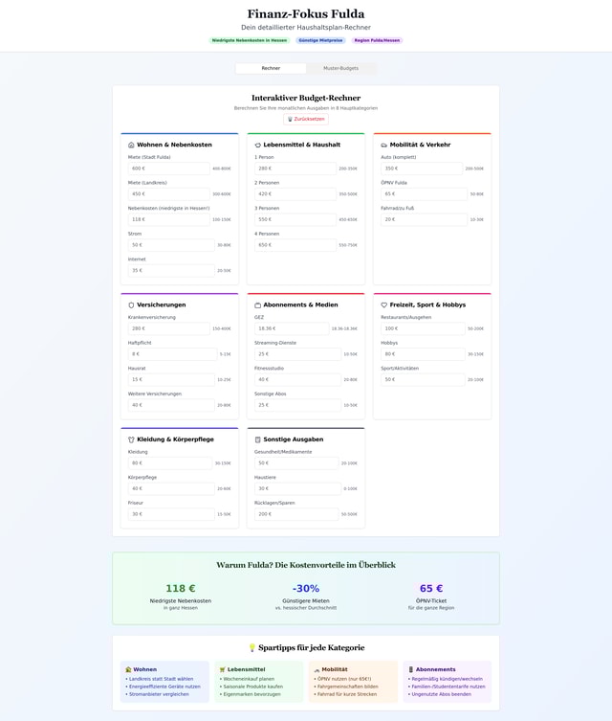Click the purple 'Region Fulda/Hessen' badge
This screenshot has width=612, height=721.
coord(378,41)
